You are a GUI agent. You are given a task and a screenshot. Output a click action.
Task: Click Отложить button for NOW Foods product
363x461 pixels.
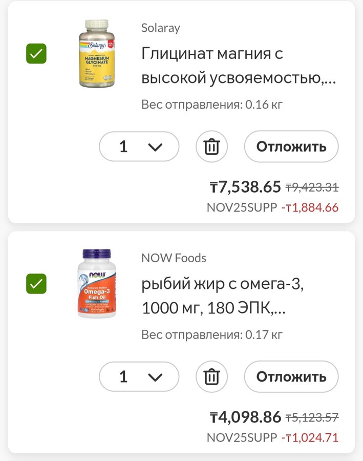pyautogui.click(x=291, y=377)
